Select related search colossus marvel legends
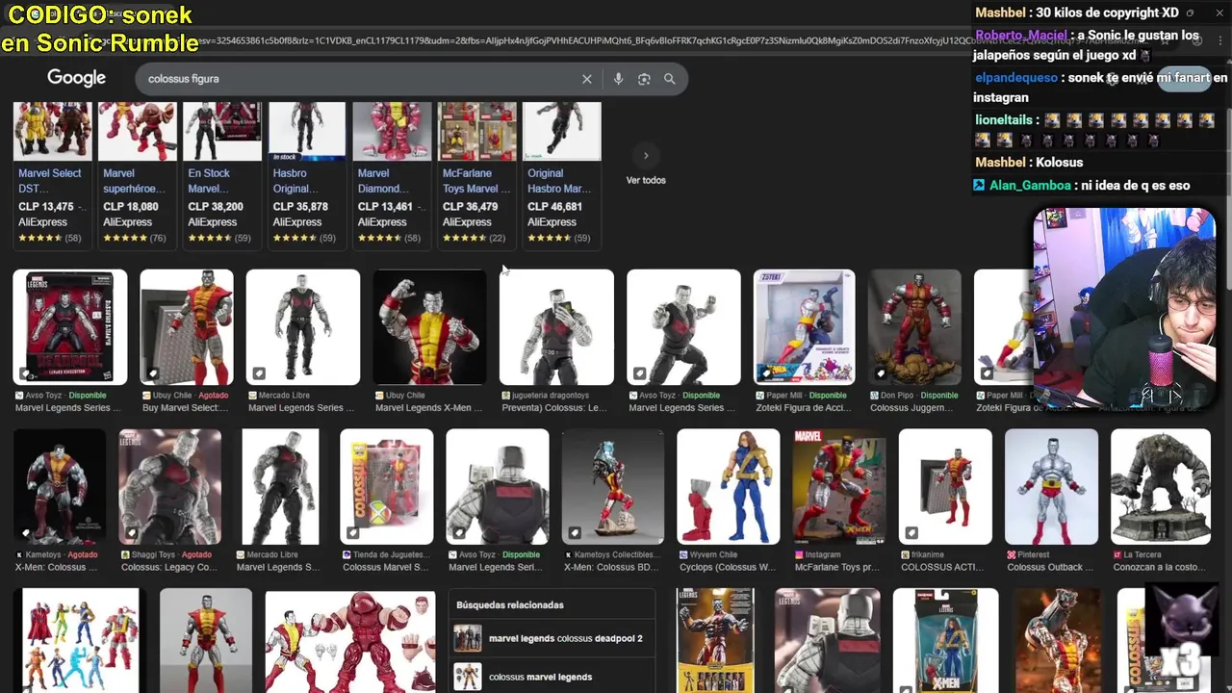The image size is (1232, 693). point(552,677)
